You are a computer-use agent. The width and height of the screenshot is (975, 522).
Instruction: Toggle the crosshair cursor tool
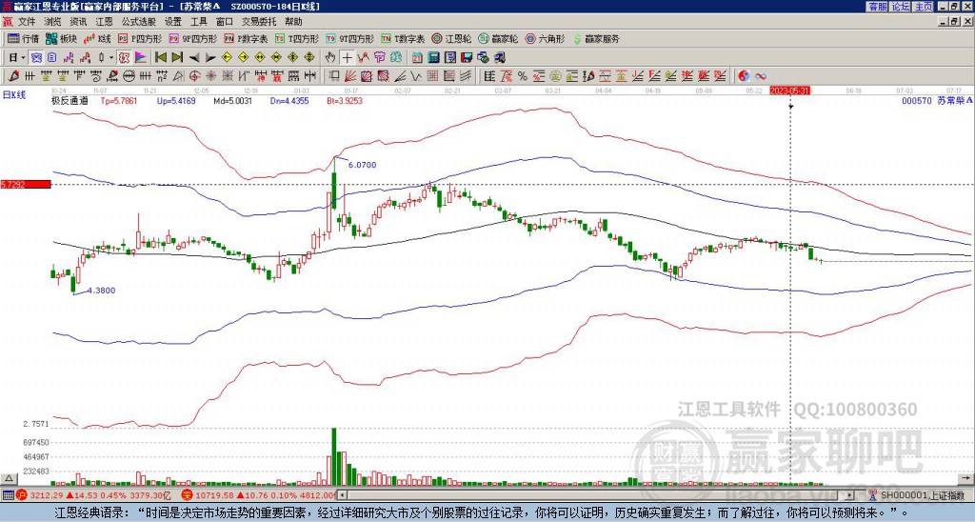point(347,58)
